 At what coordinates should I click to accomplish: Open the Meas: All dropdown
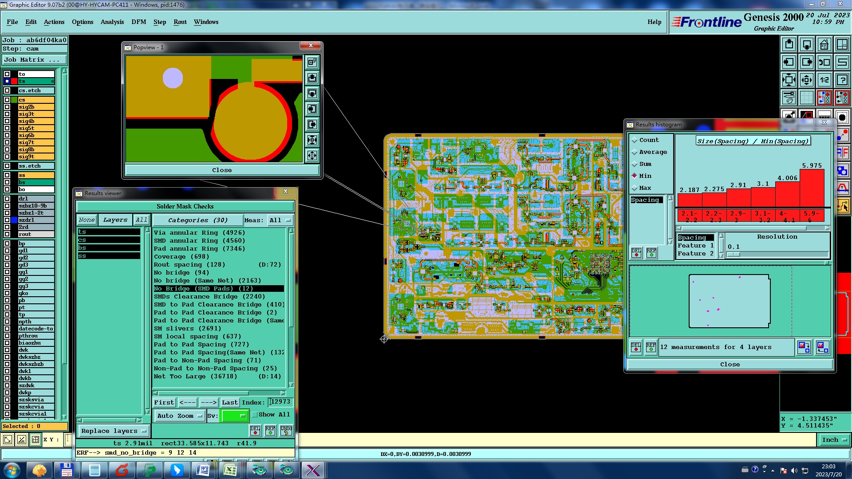pyautogui.click(x=280, y=220)
